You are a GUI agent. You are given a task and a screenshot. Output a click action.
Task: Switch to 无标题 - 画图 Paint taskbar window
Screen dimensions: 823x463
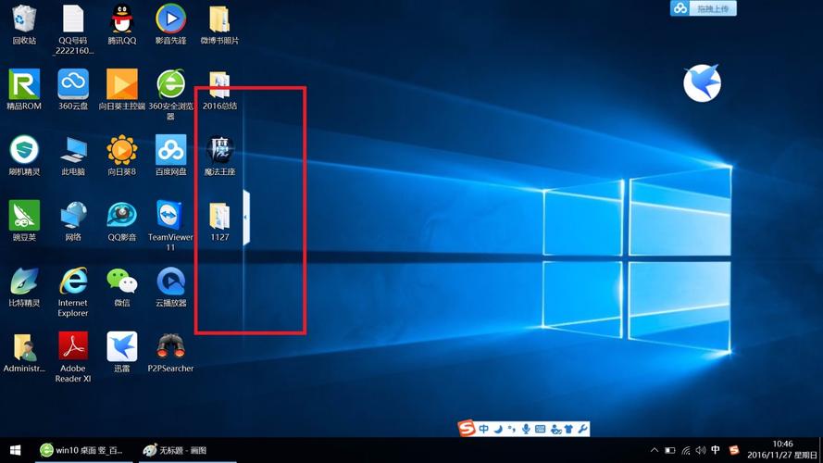[x=188, y=450]
